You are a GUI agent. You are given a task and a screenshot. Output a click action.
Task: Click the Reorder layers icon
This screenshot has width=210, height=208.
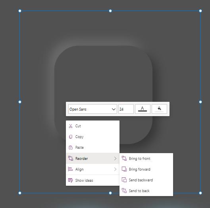[71, 158]
